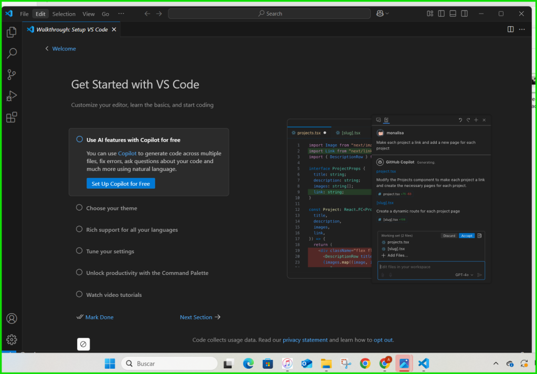Toggle the Primary Side Bar layout icon
Image resolution: width=537 pixels, height=374 pixels.
[442, 14]
